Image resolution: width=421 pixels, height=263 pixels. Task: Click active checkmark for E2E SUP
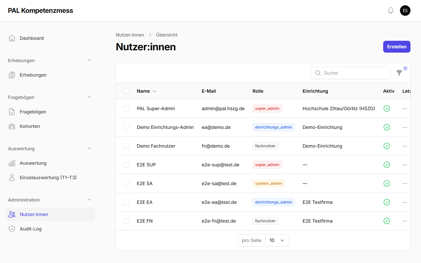point(387,165)
